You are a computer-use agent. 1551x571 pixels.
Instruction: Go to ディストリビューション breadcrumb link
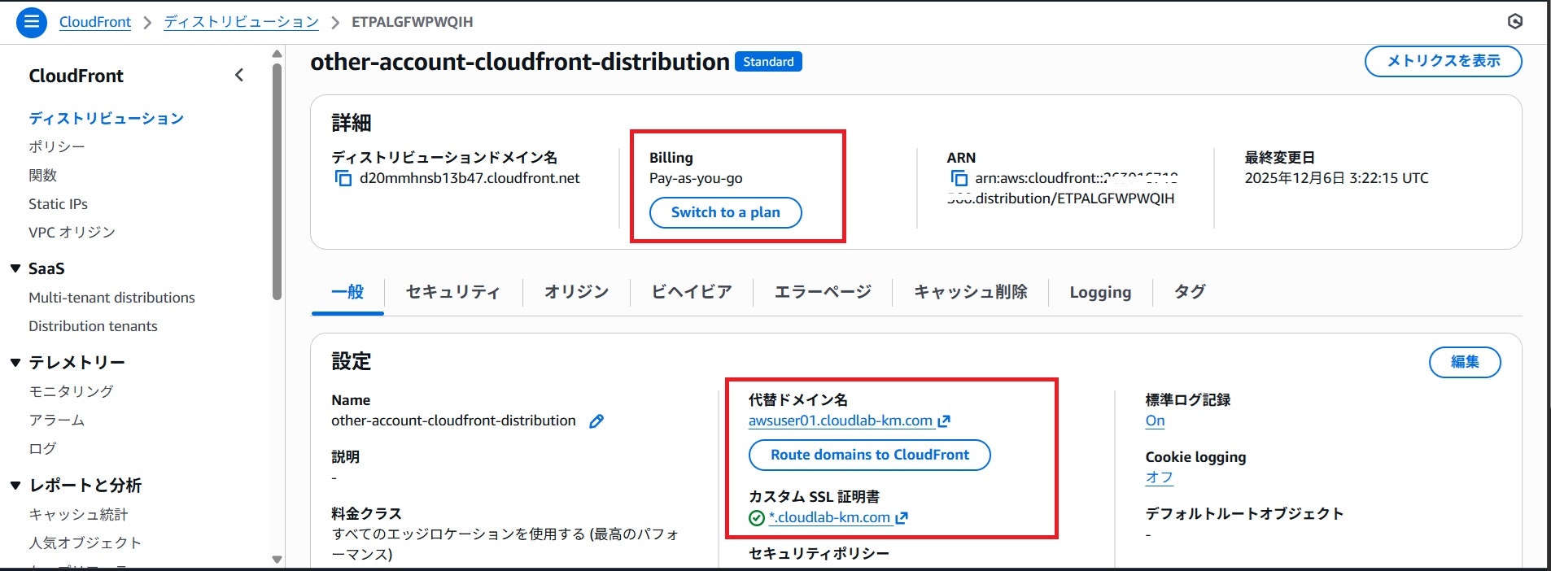click(x=242, y=22)
